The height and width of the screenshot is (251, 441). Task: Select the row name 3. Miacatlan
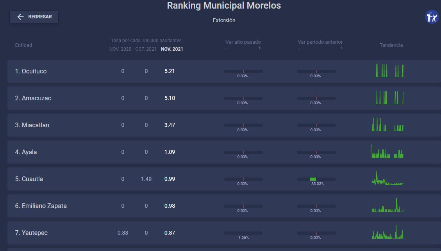click(32, 125)
